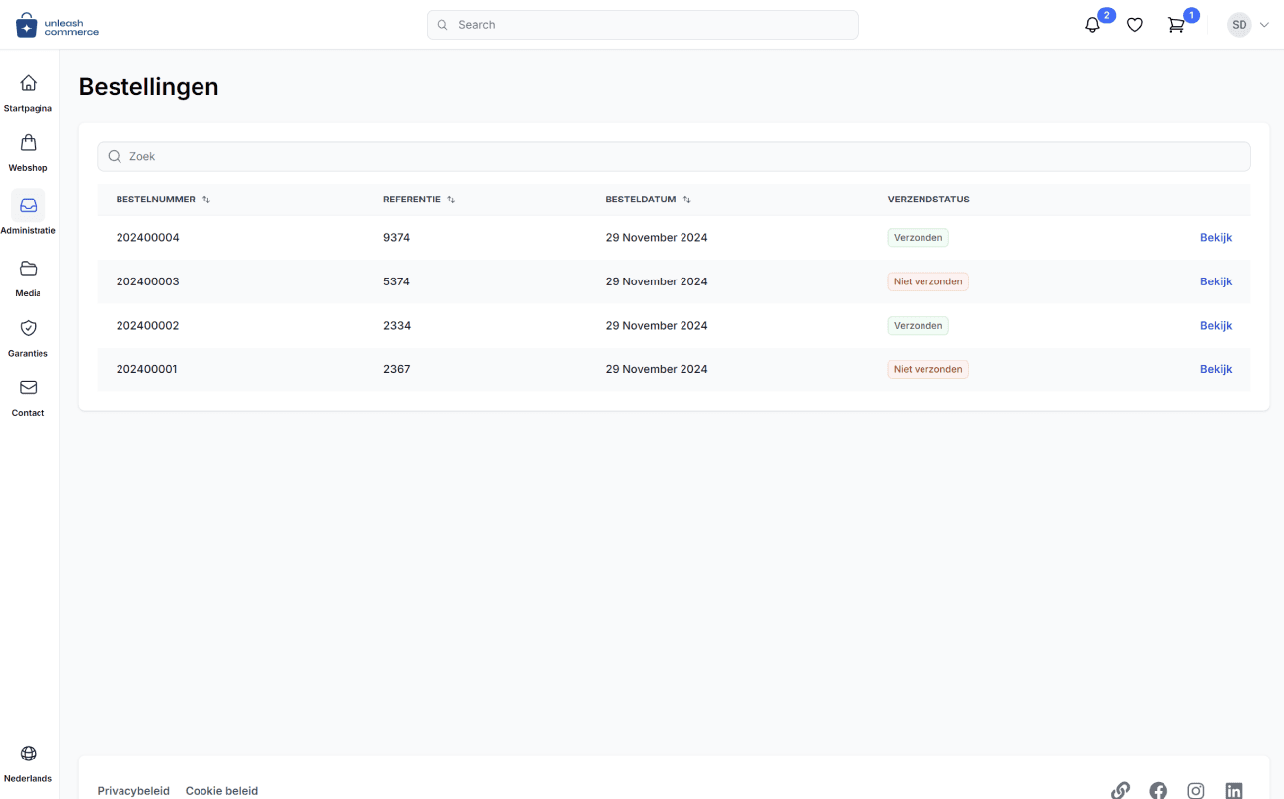The image size is (1284, 799).
Task: Open Media section in the sidebar
Action: click(28, 279)
